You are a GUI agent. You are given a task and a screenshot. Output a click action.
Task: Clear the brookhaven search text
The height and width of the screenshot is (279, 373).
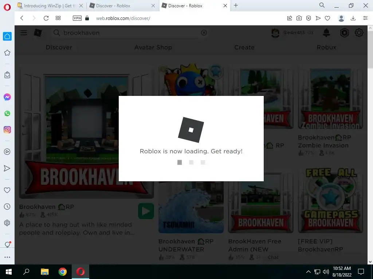pos(204,33)
